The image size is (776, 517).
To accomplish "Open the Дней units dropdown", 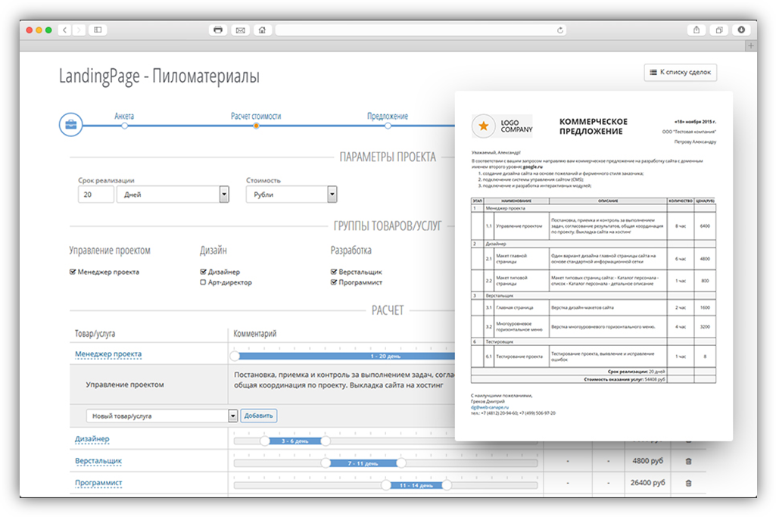I will click(223, 194).
